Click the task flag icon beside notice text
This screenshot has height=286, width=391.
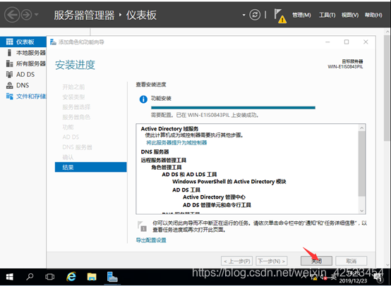(142, 226)
